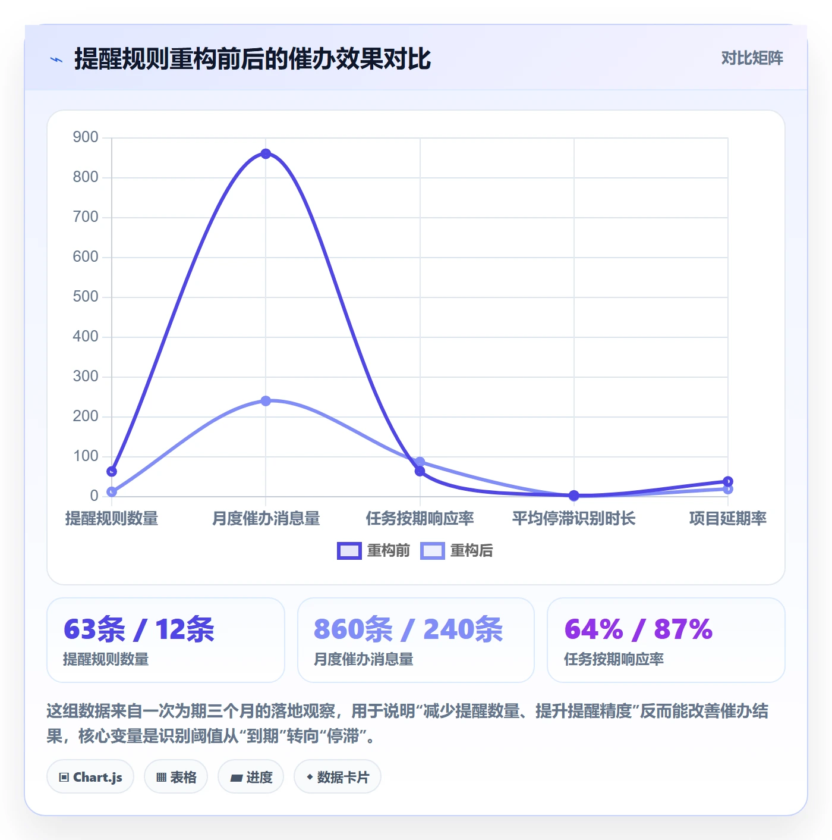Click the 任务按期响应率 axis label
The image size is (832, 840).
coord(420,519)
